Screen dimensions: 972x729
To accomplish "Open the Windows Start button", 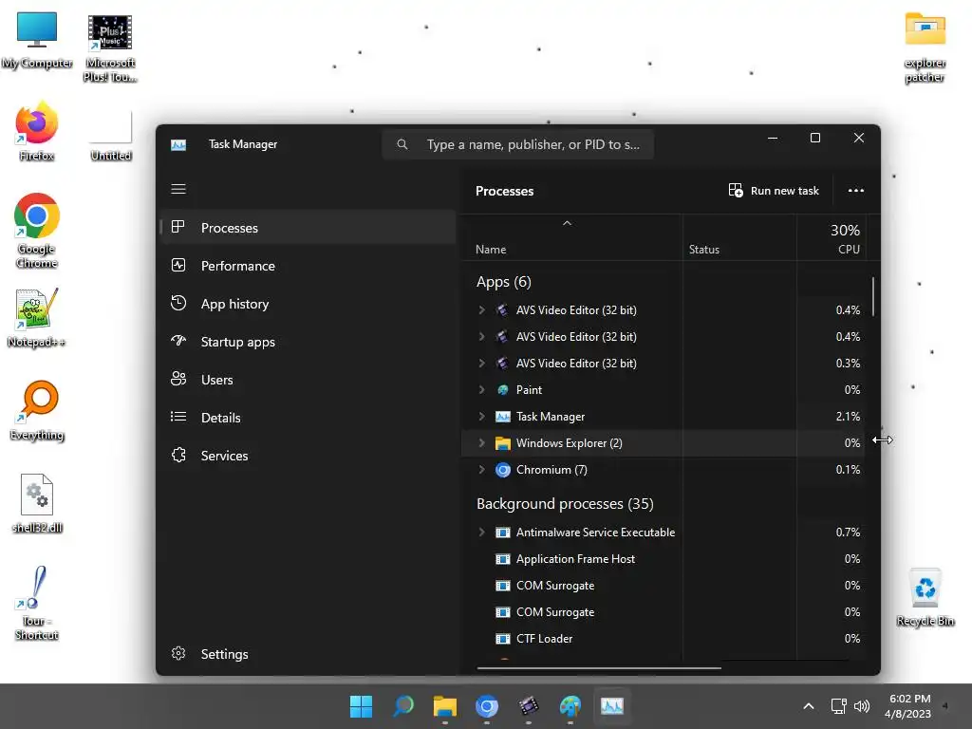I will tap(361, 706).
